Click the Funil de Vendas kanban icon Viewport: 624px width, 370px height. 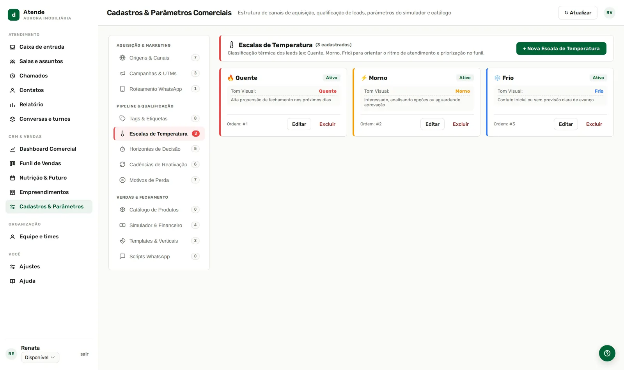12,164
